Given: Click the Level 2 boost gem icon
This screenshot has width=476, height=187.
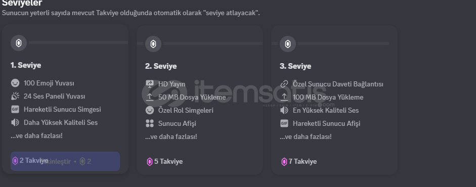Looking at the screenshot, I should click(x=153, y=44).
